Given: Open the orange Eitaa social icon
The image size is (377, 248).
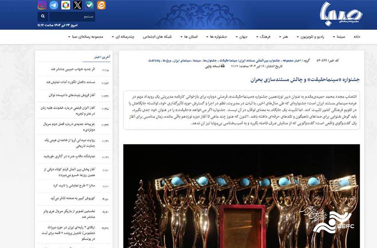Looking at the screenshot, I should [101, 5].
